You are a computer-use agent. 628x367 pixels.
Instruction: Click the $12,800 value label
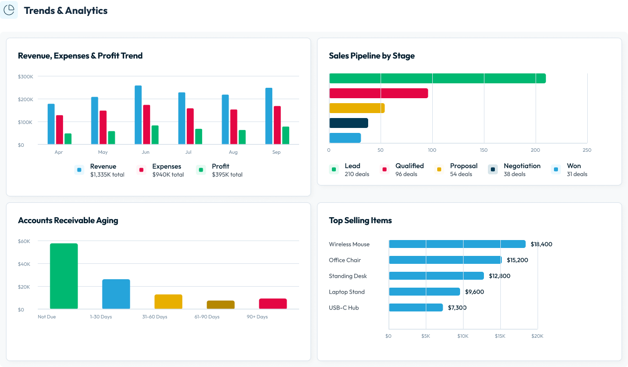point(499,276)
